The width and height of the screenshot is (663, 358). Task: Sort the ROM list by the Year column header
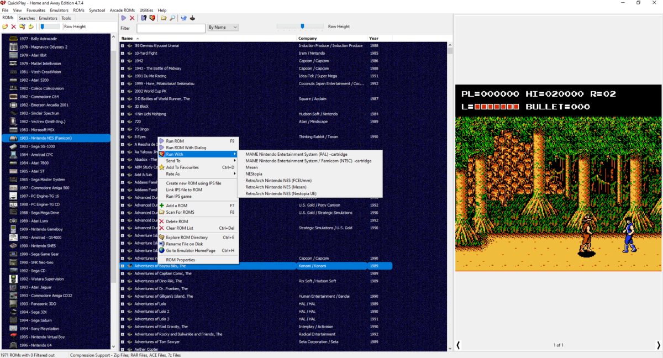pyautogui.click(x=380, y=38)
